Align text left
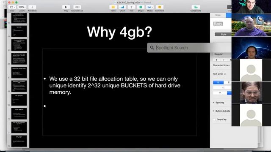271x152 pixels. pyautogui.click(x=218, y=82)
